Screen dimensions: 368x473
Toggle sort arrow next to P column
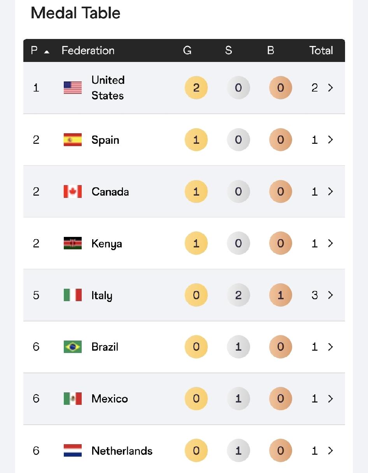pyautogui.click(x=47, y=51)
